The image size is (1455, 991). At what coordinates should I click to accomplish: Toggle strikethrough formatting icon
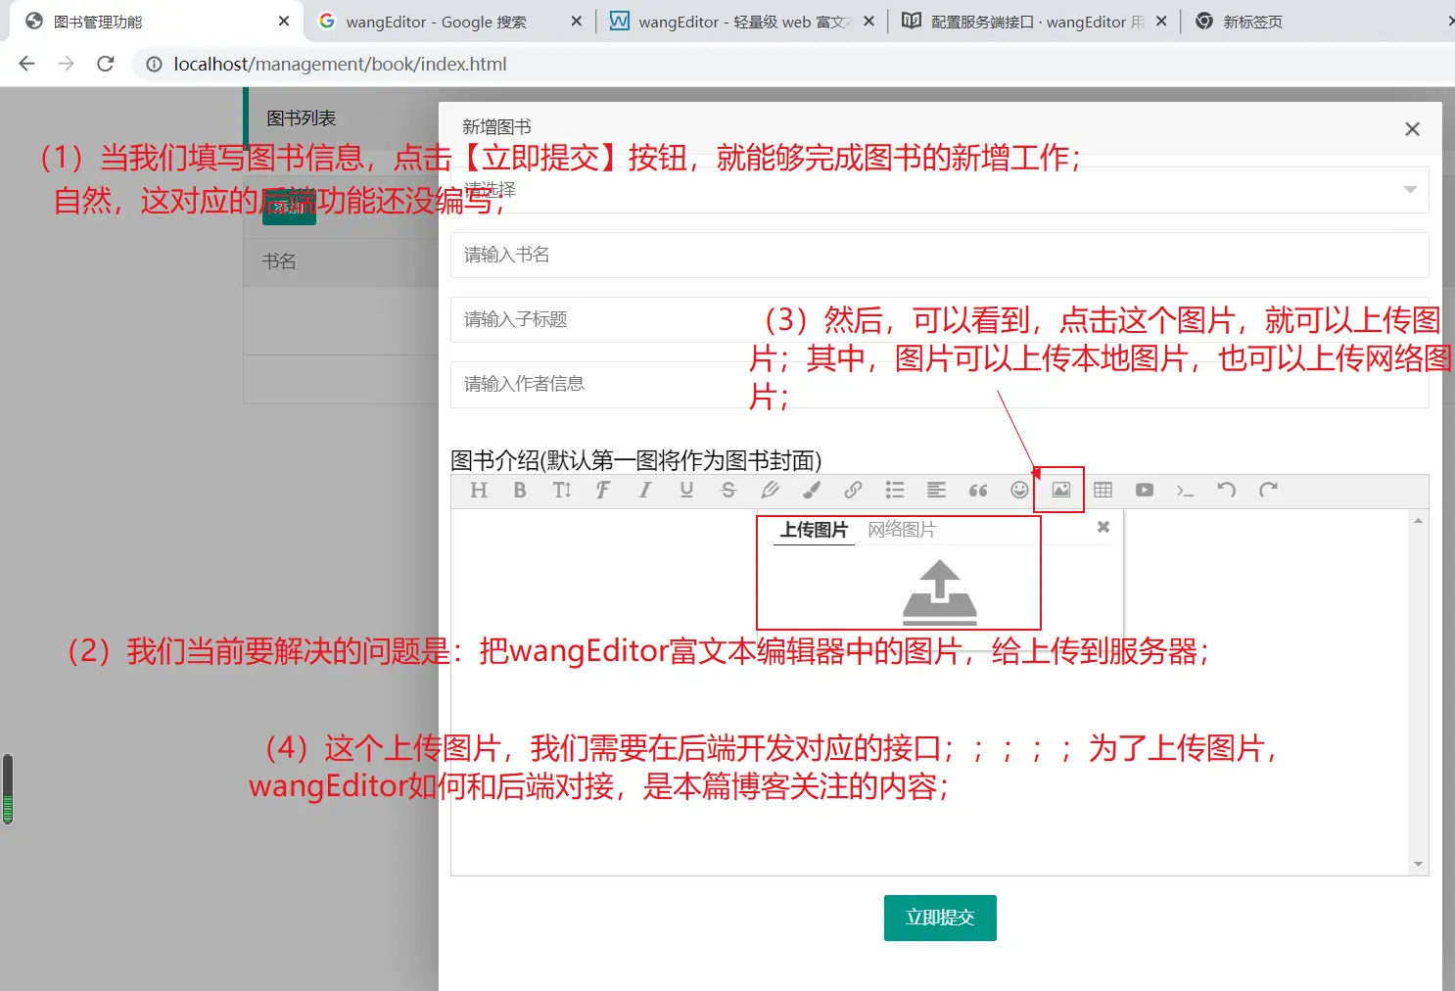tap(727, 490)
